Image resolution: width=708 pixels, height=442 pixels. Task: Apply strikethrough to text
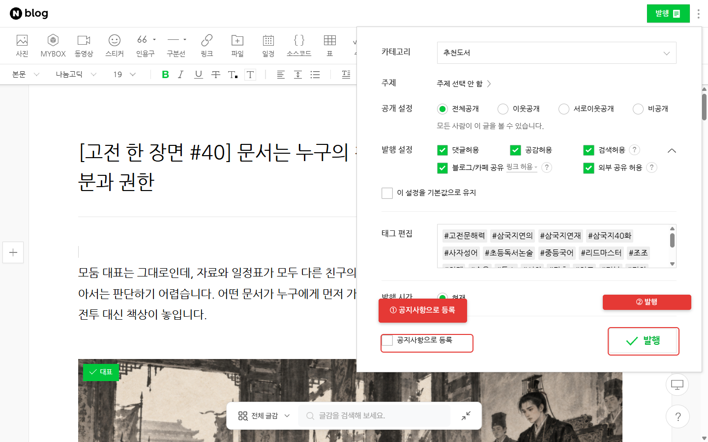tap(215, 75)
